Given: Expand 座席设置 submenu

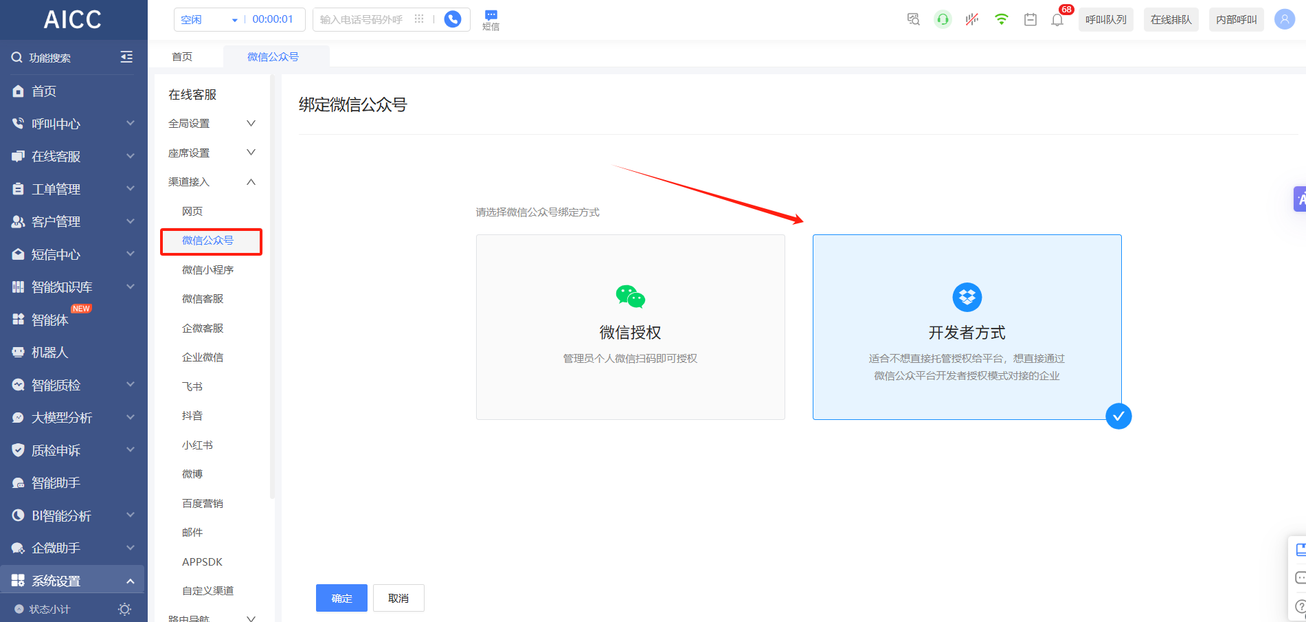Looking at the screenshot, I should click(212, 153).
